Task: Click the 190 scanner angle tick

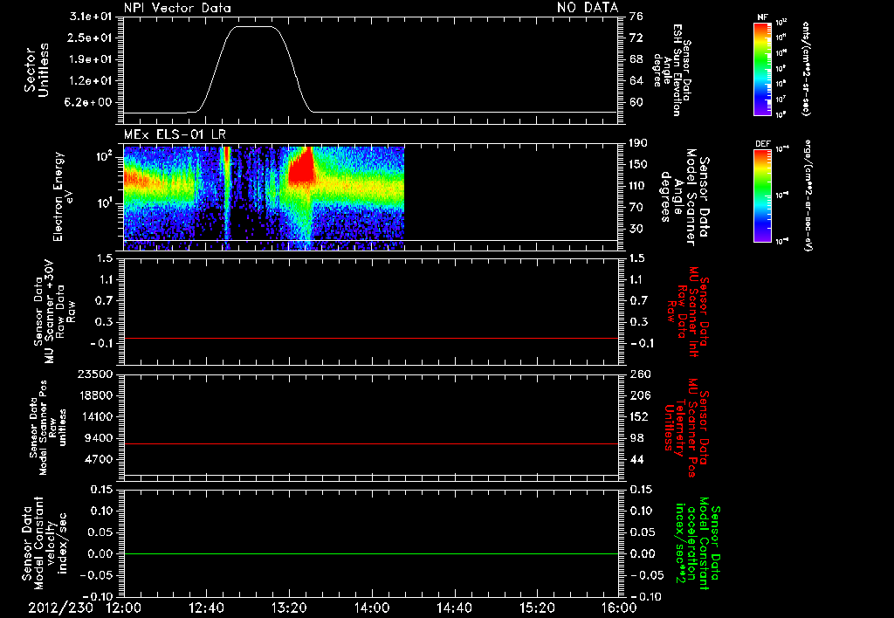Action: [638, 142]
